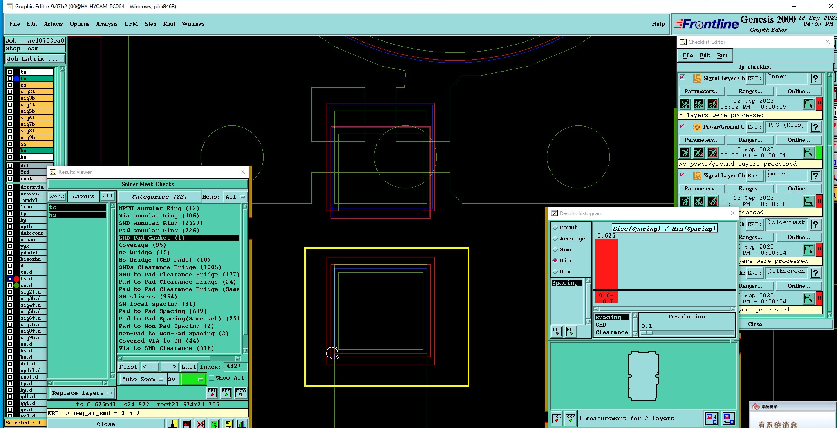The height and width of the screenshot is (428, 837).
Task: Click lower-left DEL icon in Results histogram
Action: click(557, 419)
